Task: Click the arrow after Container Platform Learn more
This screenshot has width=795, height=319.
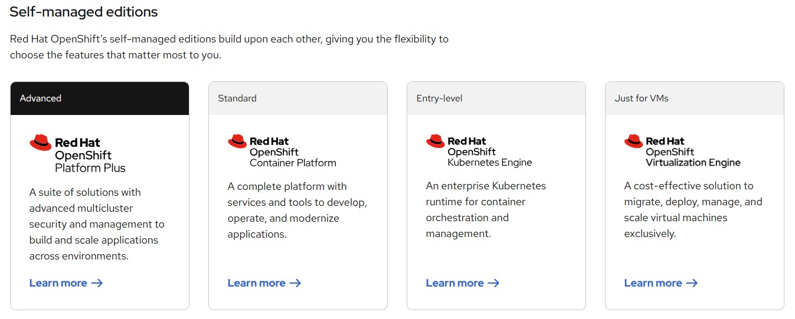Action: tap(296, 283)
